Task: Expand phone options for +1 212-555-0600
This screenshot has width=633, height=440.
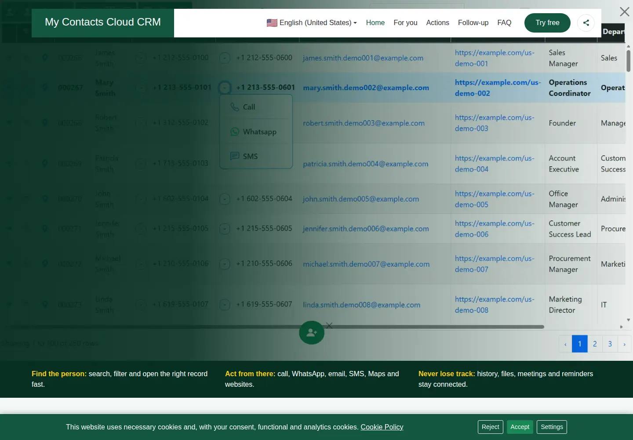Action: pos(225,58)
